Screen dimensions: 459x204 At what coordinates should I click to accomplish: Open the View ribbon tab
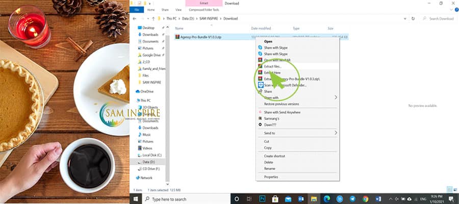coord(178,9)
